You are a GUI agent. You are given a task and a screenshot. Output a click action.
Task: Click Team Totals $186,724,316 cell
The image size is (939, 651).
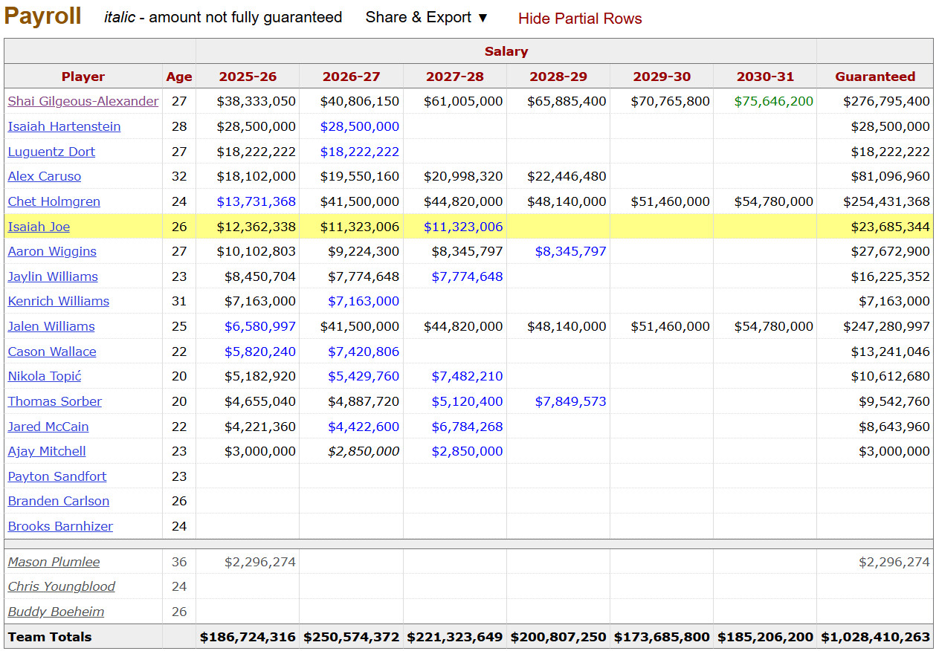click(x=248, y=637)
